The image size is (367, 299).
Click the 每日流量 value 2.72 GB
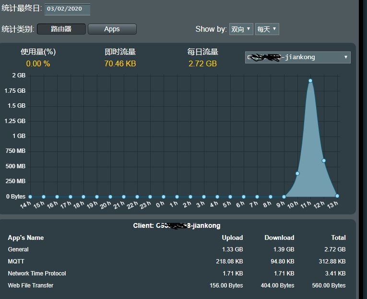tap(203, 63)
